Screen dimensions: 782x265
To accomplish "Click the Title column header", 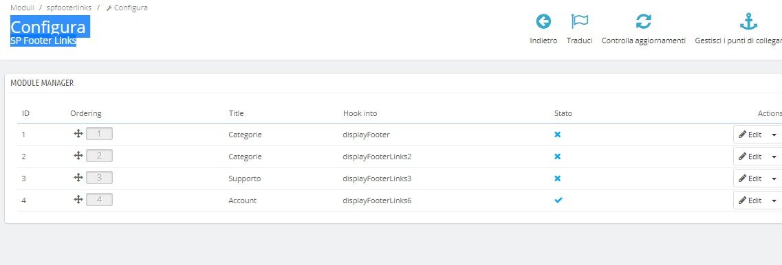I will (236, 113).
